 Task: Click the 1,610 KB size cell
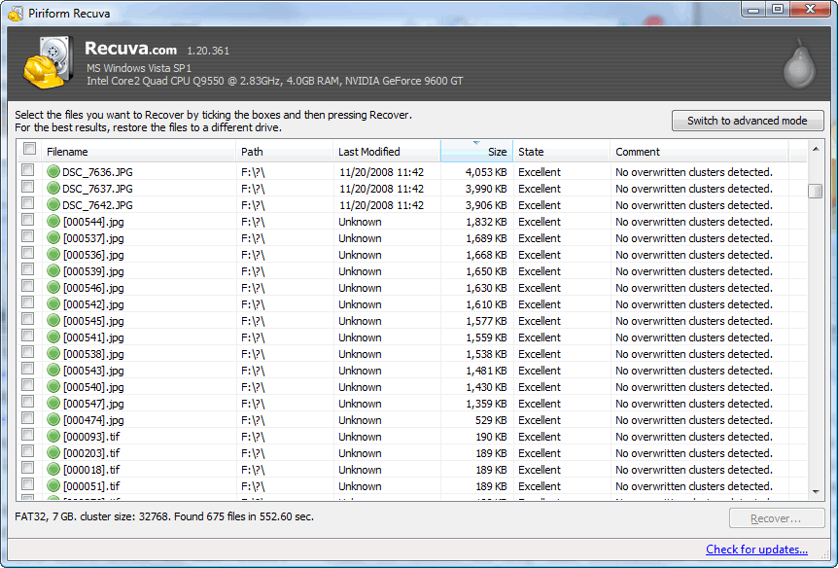tap(486, 304)
